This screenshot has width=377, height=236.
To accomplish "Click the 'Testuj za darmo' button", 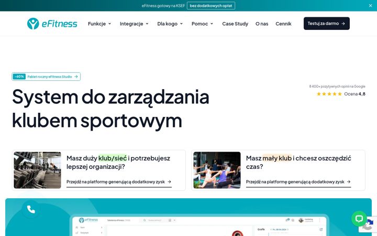I will point(327,24).
